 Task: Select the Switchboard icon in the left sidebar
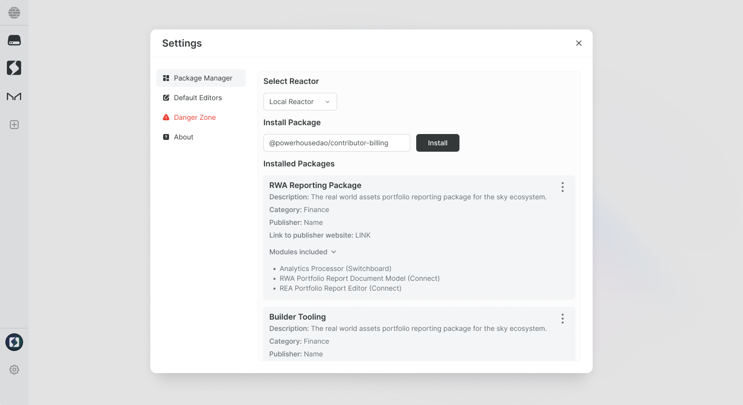tap(14, 68)
